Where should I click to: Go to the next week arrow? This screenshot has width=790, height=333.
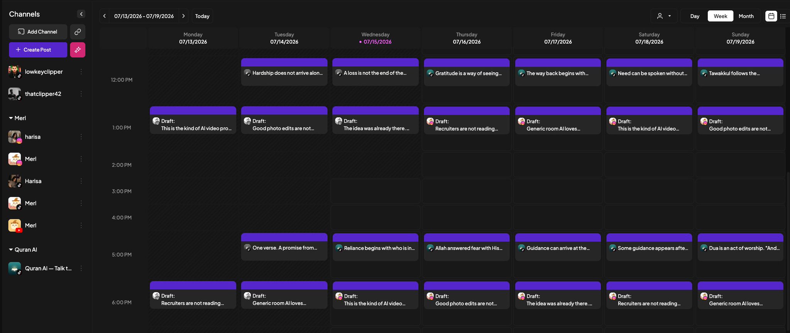pyautogui.click(x=183, y=16)
